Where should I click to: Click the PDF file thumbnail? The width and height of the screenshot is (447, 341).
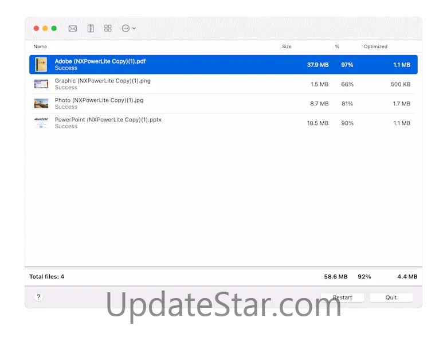point(41,64)
